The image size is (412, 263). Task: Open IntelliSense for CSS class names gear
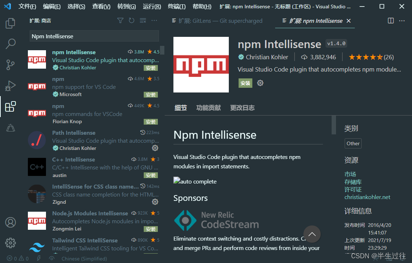point(155,202)
